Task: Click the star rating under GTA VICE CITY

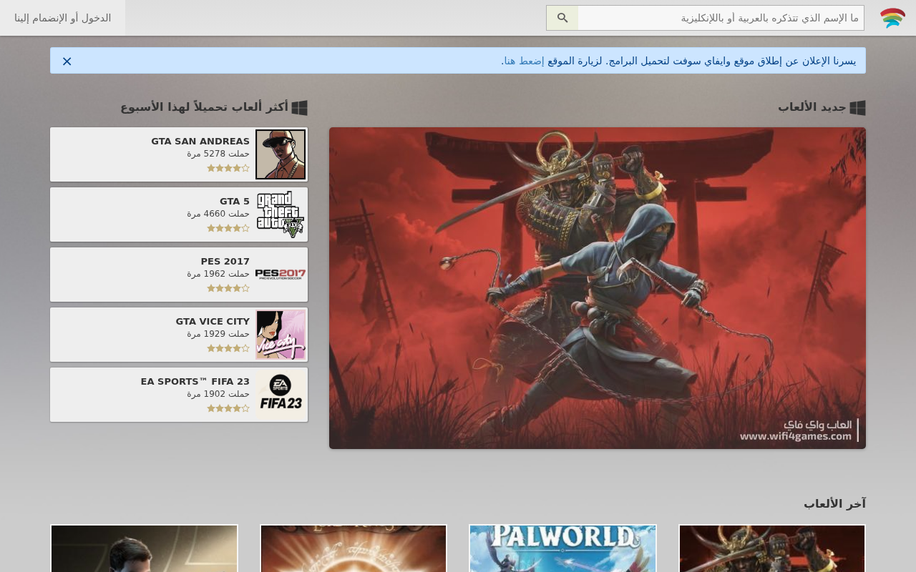Action: [228, 348]
